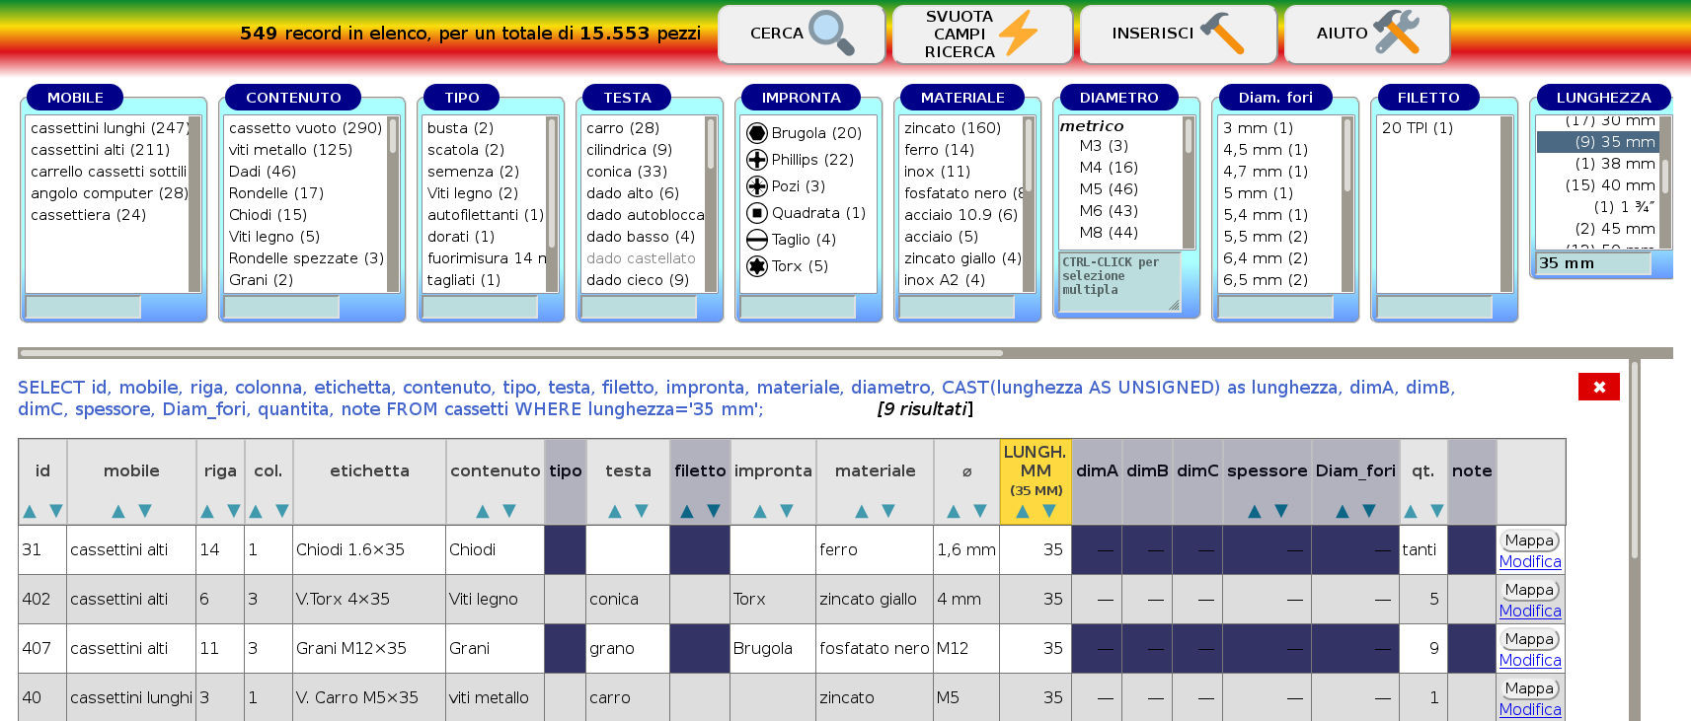Close the query results with red X
Image resolution: width=1691 pixels, height=721 pixels.
(x=1598, y=387)
